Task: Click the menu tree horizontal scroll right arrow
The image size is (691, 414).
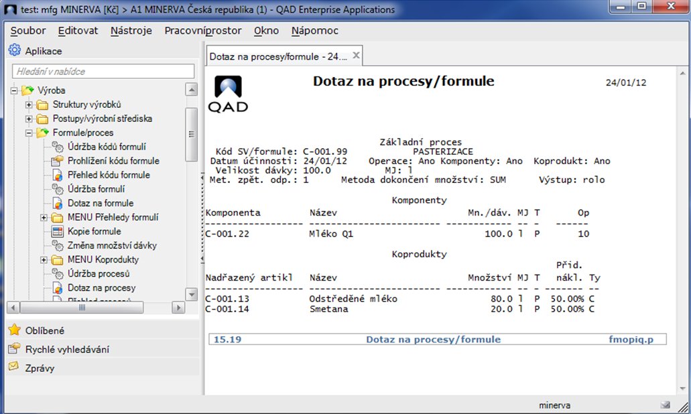Action: (178, 307)
